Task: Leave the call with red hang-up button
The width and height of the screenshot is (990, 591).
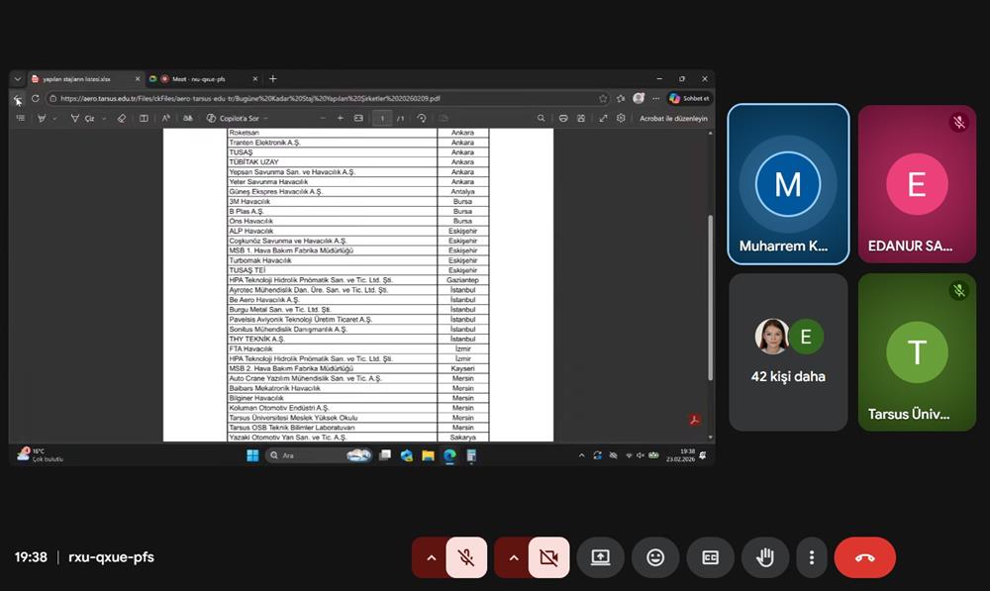Action: coord(864,557)
